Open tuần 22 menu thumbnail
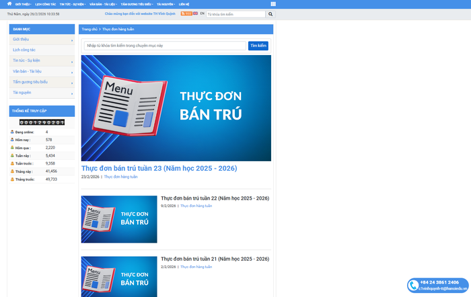Image resolution: width=471 pixels, height=297 pixels. point(119,219)
